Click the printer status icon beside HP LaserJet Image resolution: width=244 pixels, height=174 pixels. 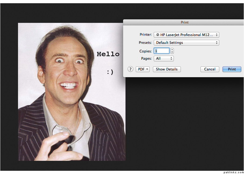click(x=158, y=35)
